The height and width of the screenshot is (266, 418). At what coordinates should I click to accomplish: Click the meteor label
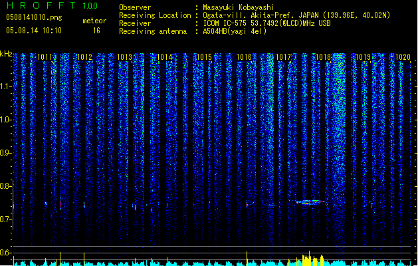click(x=94, y=21)
